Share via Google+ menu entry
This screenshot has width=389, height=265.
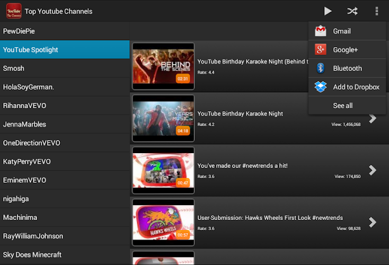347,50
